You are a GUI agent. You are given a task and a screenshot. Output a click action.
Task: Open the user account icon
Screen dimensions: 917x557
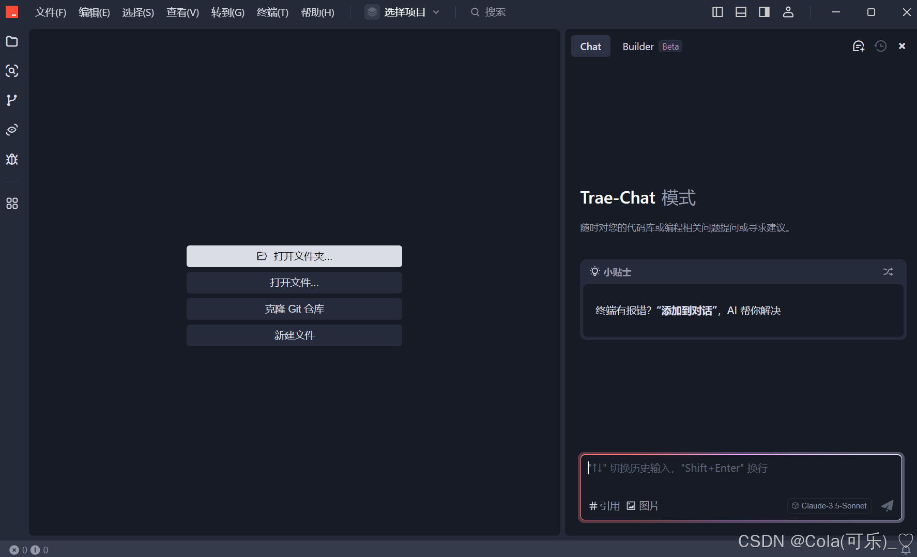(788, 12)
